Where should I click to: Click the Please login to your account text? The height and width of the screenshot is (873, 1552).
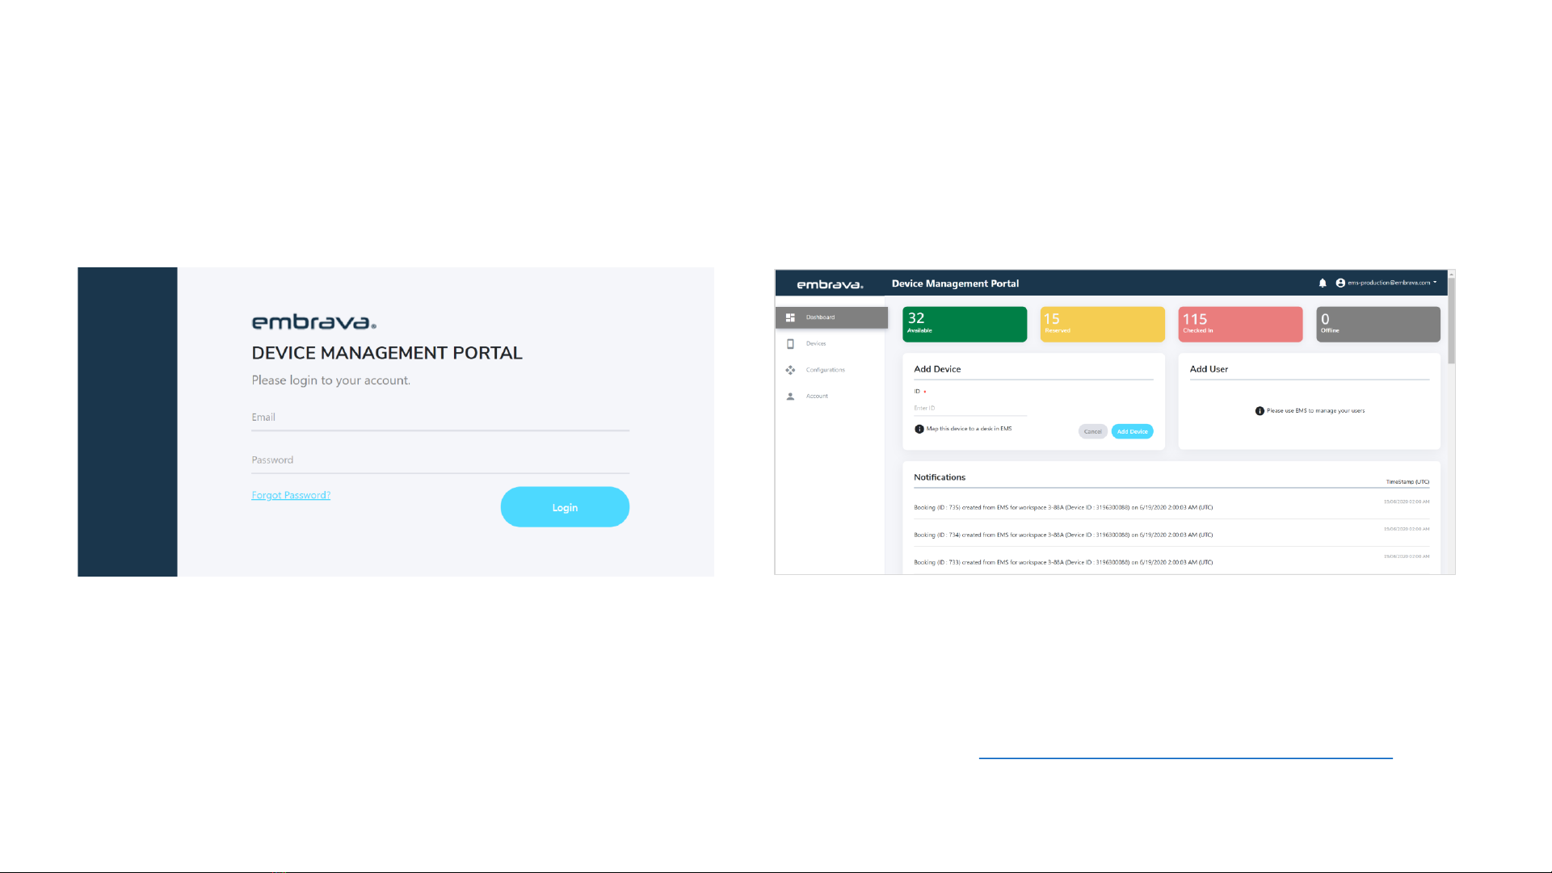tap(331, 380)
